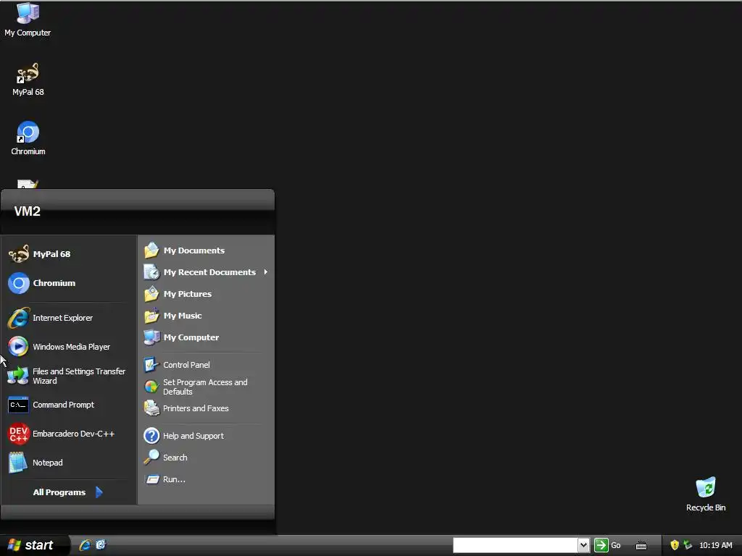Image resolution: width=742 pixels, height=556 pixels.
Task: Launch Chromium from Start menu
Action: [x=69, y=283]
